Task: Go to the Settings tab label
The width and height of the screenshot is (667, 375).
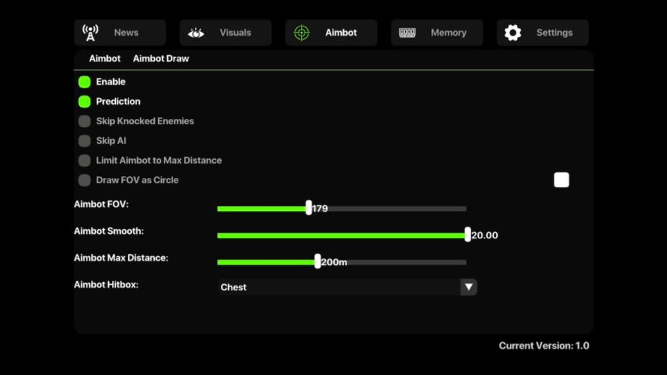Action: point(554,32)
